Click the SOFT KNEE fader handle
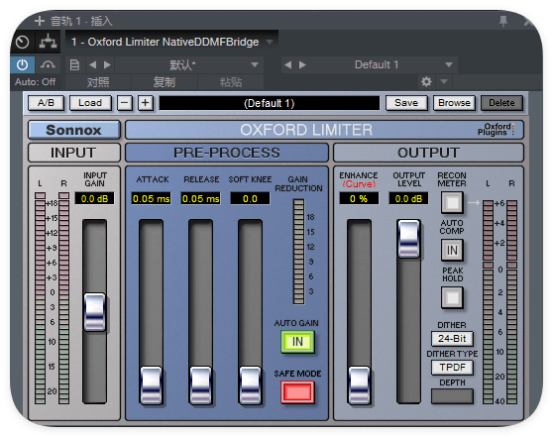The height and width of the screenshot is (437, 553). tap(250, 385)
